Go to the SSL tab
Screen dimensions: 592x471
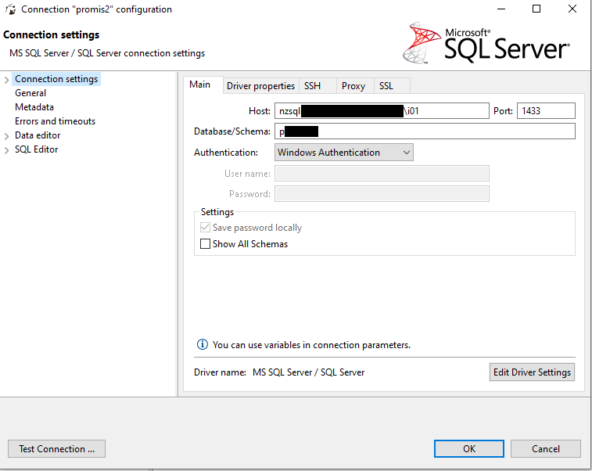386,86
